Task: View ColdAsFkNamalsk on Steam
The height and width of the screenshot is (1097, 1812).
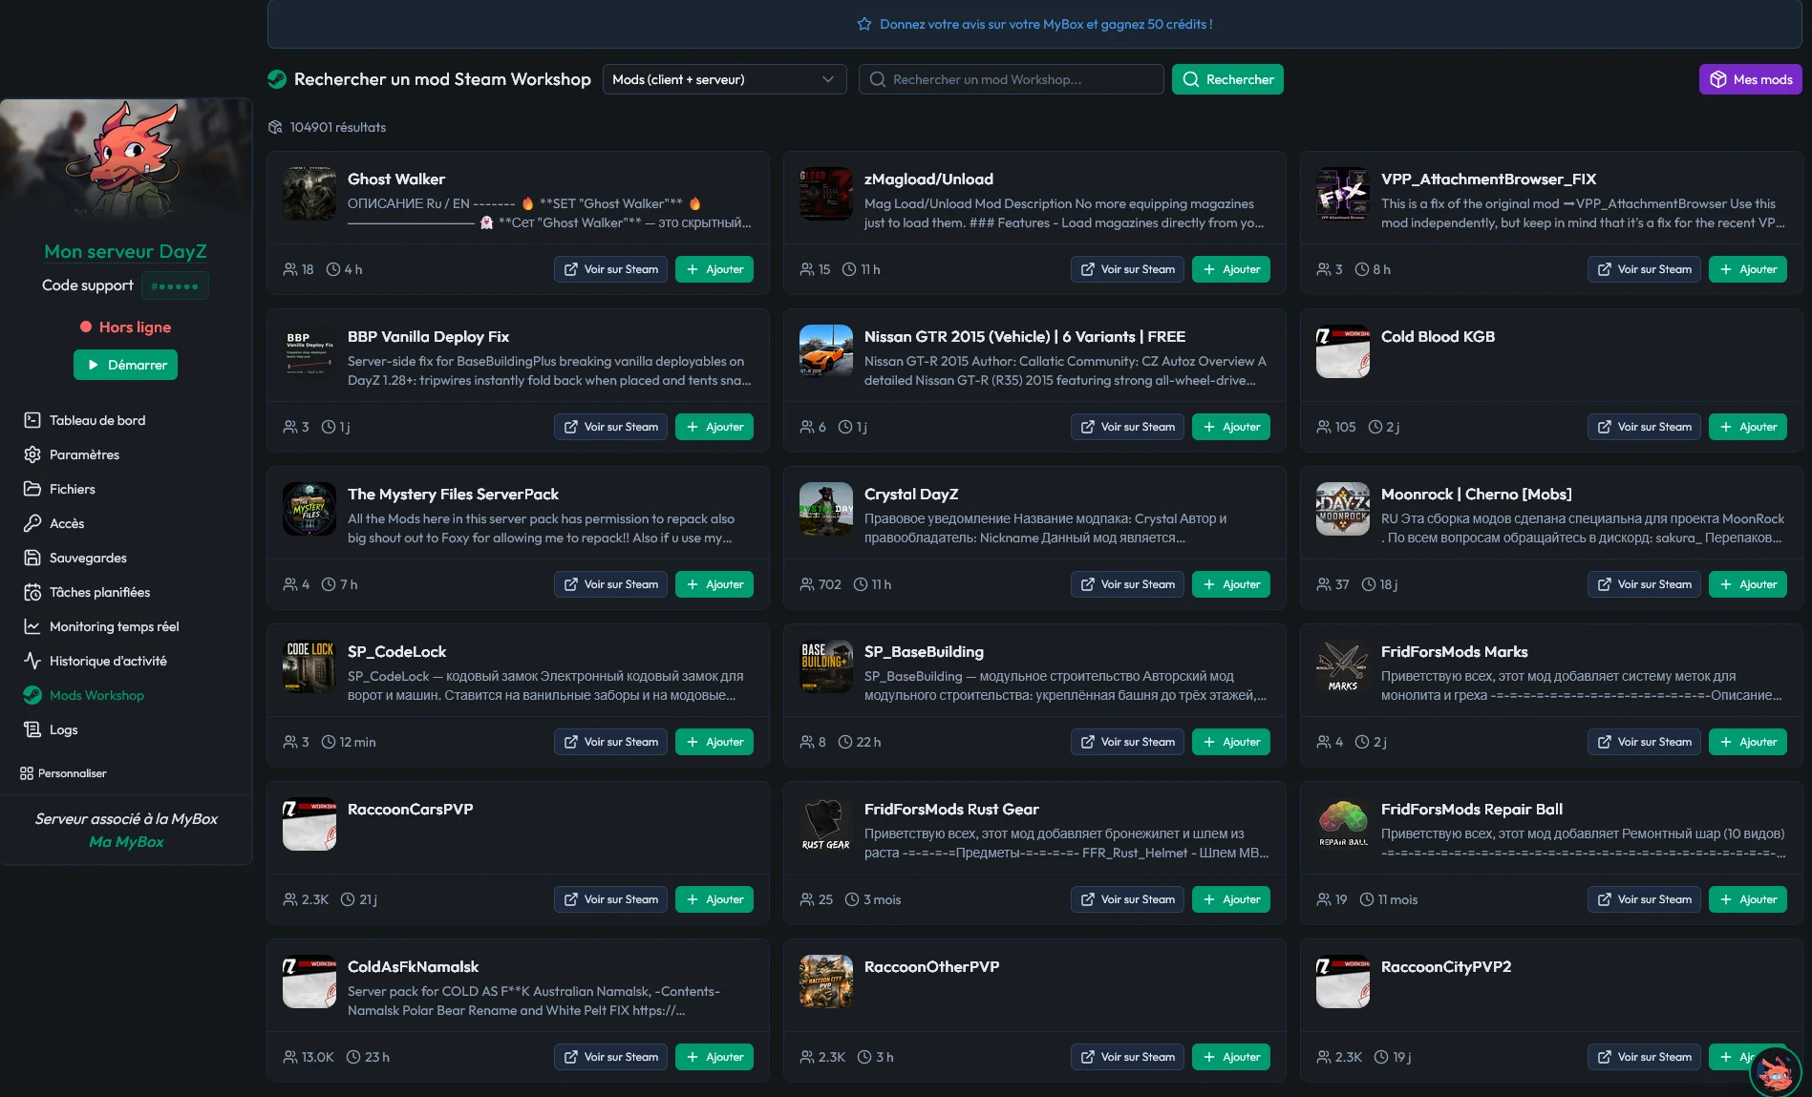Action: point(610,1057)
